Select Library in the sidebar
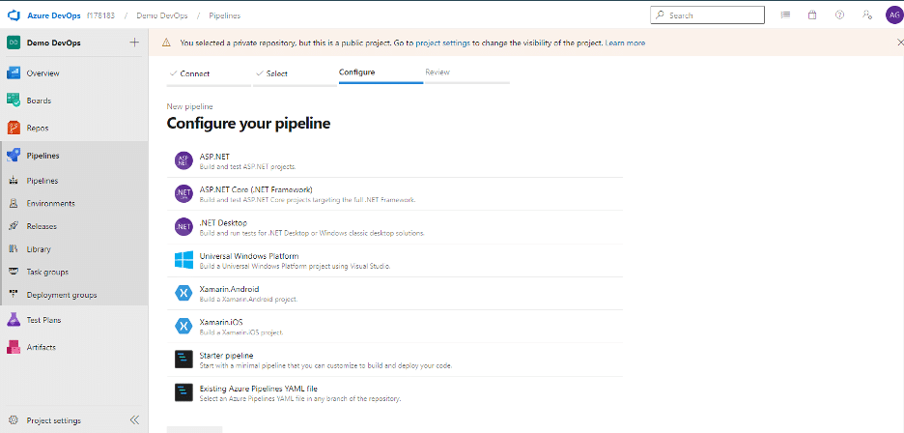This screenshot has width=904, height=433. point(39,248)
